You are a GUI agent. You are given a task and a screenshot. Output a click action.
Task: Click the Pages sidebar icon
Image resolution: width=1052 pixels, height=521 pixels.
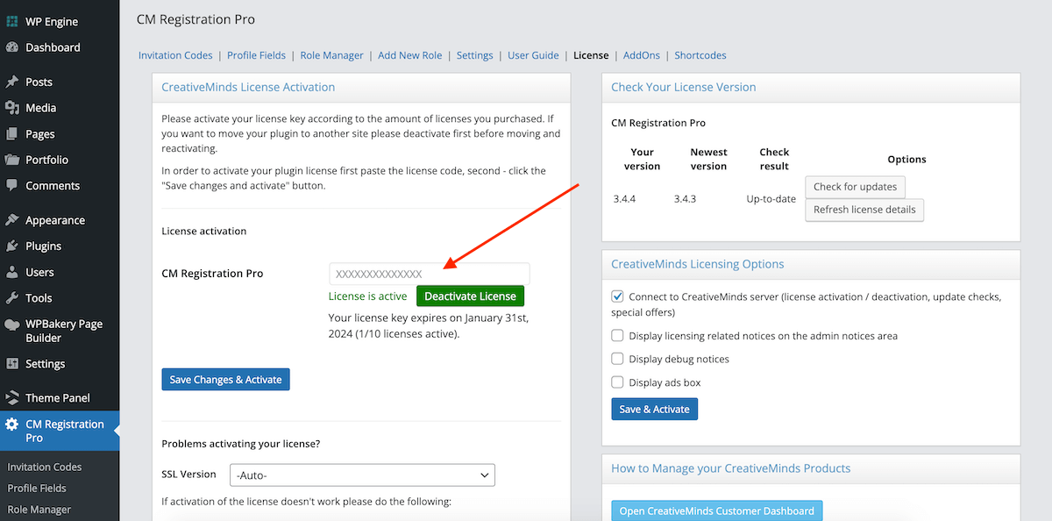12,134
